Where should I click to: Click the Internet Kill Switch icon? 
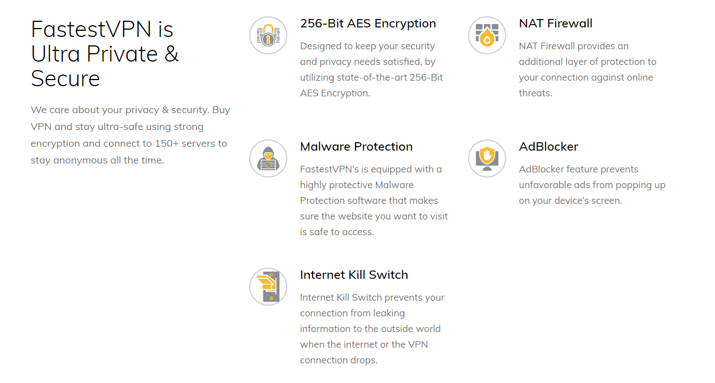(268, 287)
